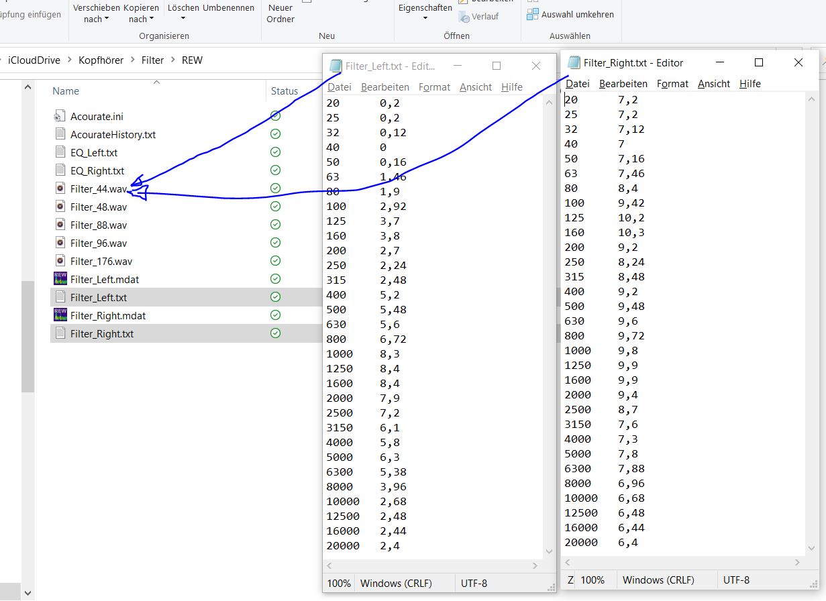Click 100% zoom status in Filter_Left.txt
This screenshot has width=826, height=601.
339,584
